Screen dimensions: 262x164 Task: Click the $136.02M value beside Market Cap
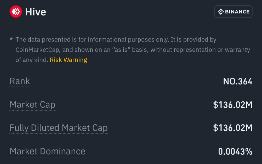point(233,105)
